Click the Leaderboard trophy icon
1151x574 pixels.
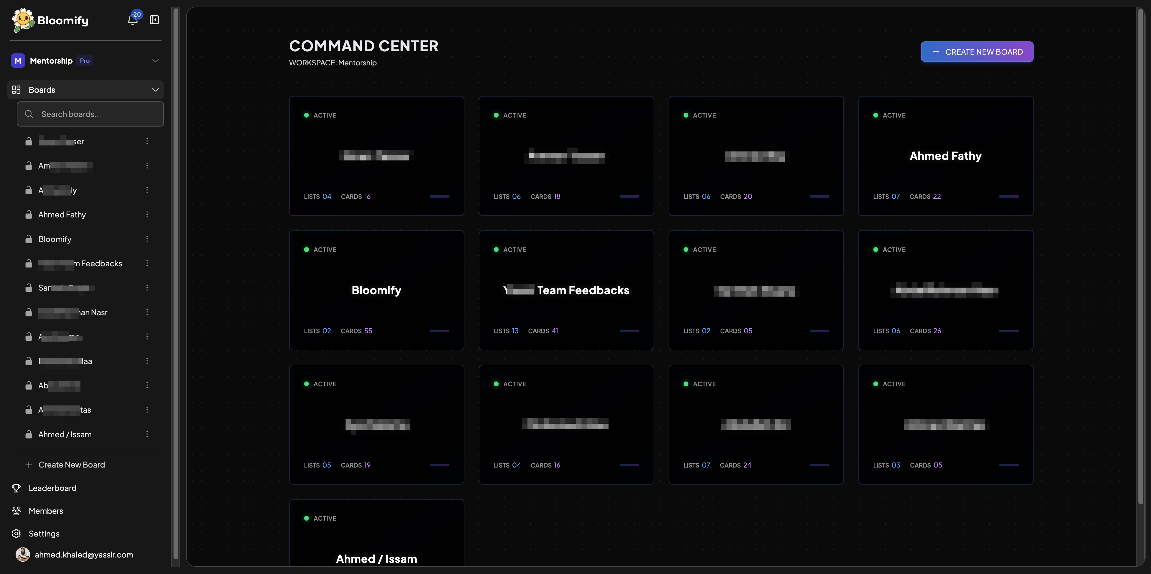click(x=17, y=488)
